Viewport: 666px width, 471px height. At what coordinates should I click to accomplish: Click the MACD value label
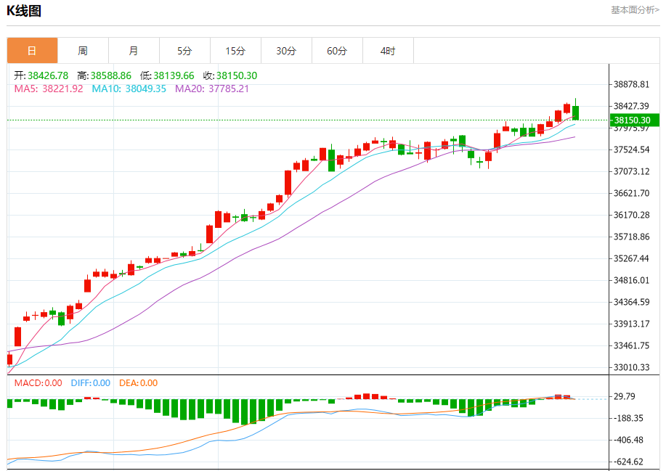tap(38, 383)
